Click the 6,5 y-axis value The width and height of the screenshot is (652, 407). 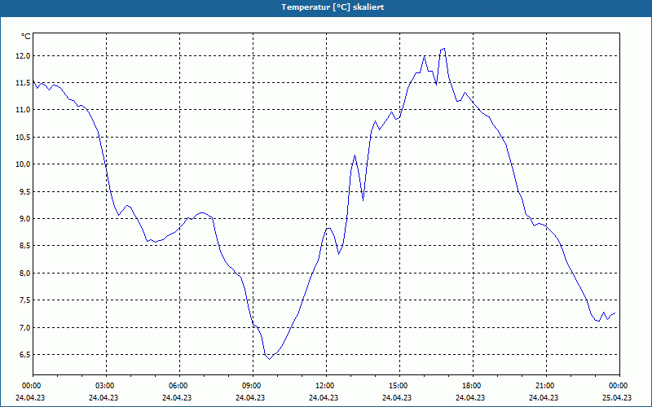point(24,354)
